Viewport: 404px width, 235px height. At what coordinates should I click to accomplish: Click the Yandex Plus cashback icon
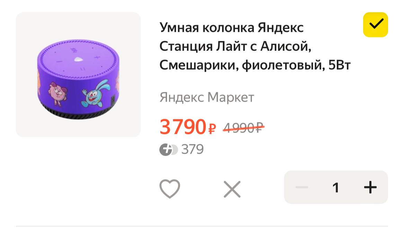(x=168, y=150)
